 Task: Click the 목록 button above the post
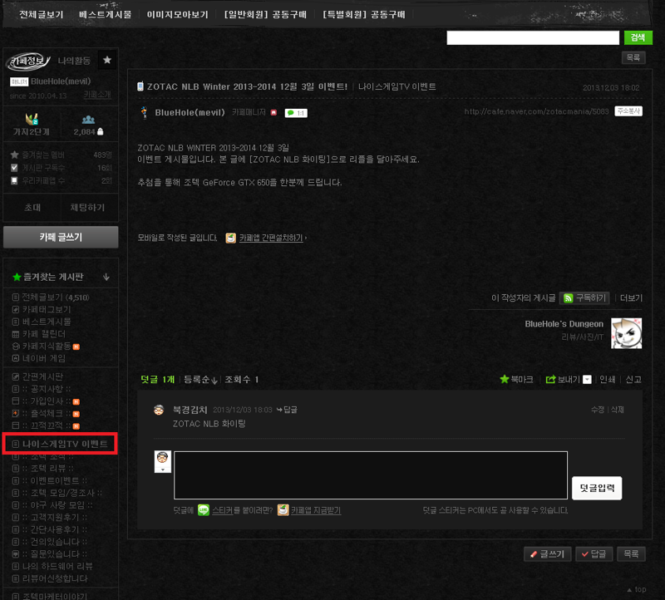pyautogui.click(x=633, y=57)
